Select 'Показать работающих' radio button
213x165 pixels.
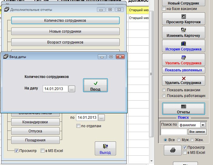point(164,96)
